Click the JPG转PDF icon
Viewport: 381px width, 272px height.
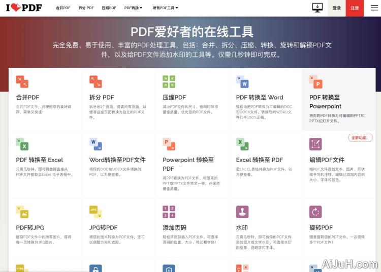(96, 212)
